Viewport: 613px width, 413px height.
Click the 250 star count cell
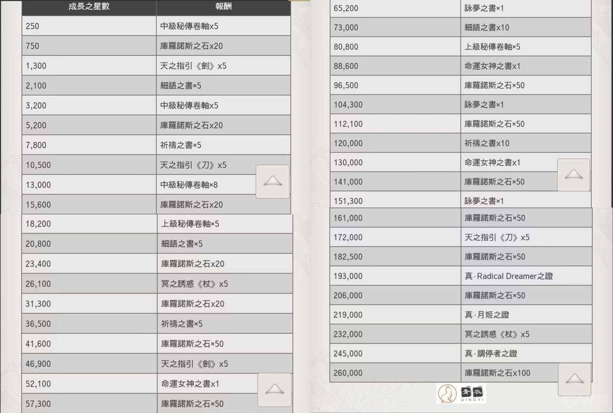(89, 26)
